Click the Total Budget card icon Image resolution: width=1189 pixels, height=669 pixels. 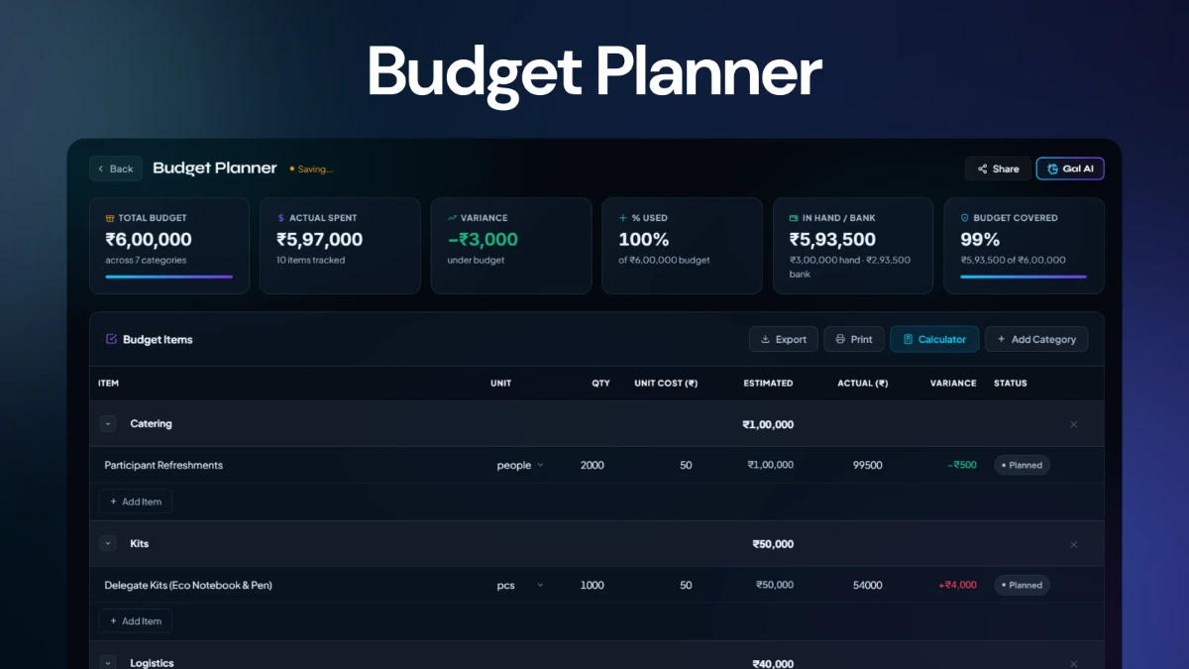tap(110, 218)
